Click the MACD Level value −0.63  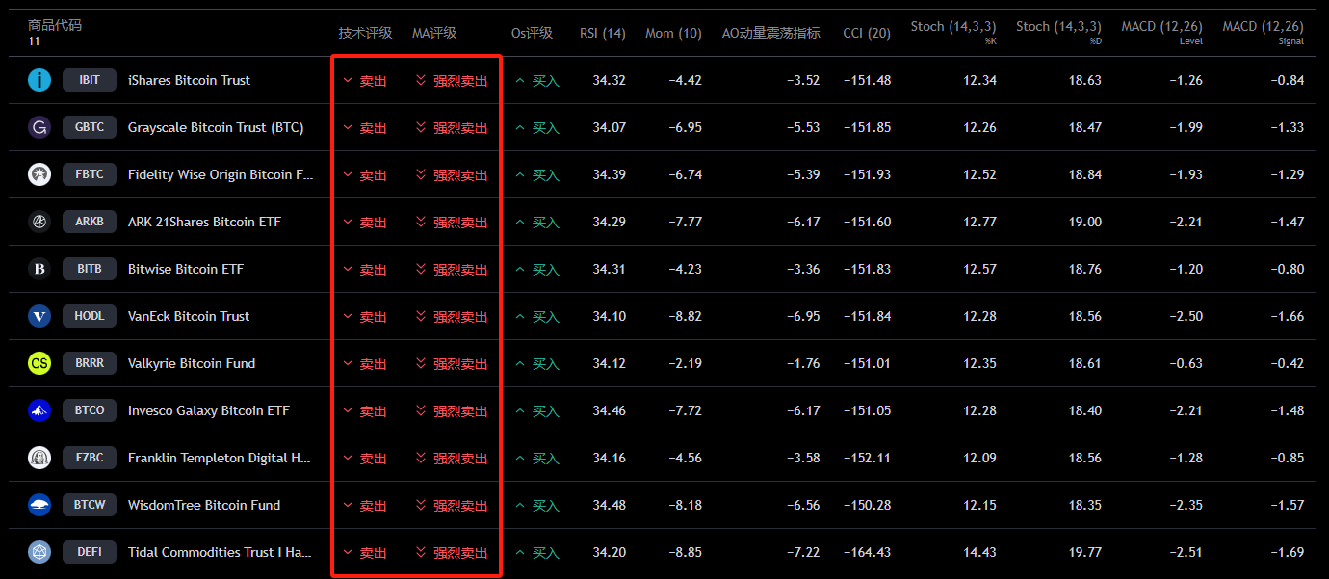tap(1186, 363)
